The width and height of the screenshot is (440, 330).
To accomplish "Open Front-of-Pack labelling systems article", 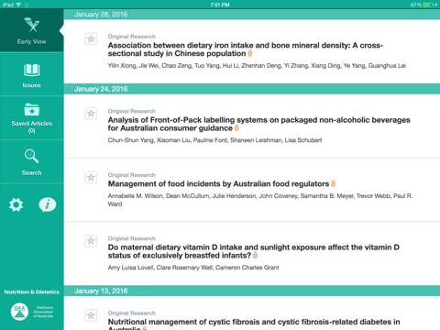I will [258, 124].
